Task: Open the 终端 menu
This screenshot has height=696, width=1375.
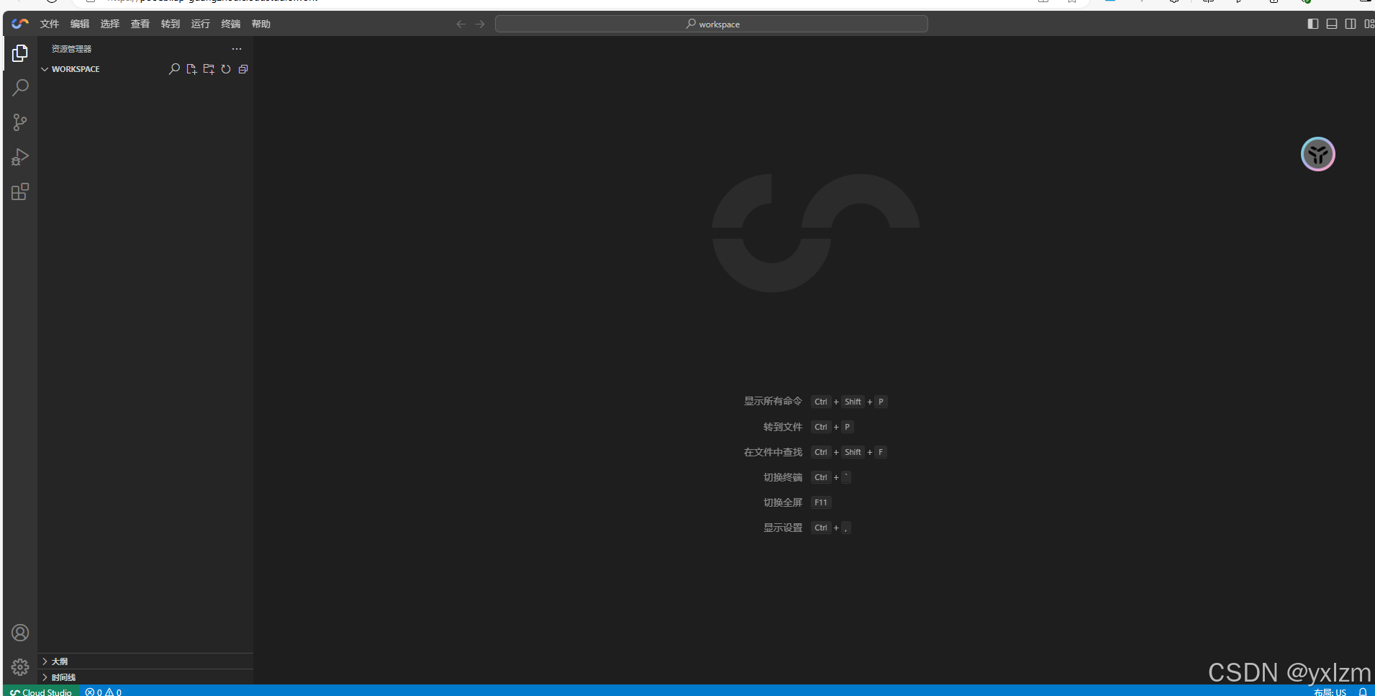Action: 231,24
